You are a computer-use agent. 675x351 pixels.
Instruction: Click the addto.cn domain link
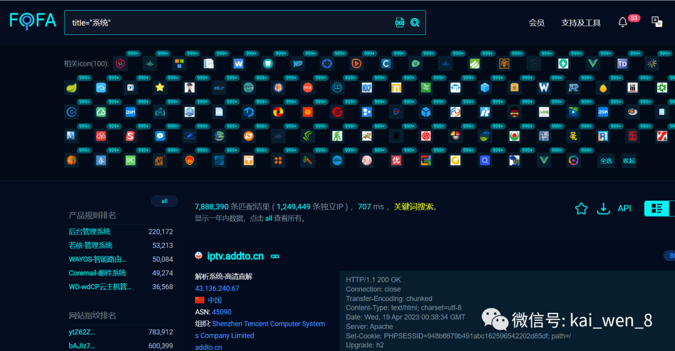pos(208,347)
